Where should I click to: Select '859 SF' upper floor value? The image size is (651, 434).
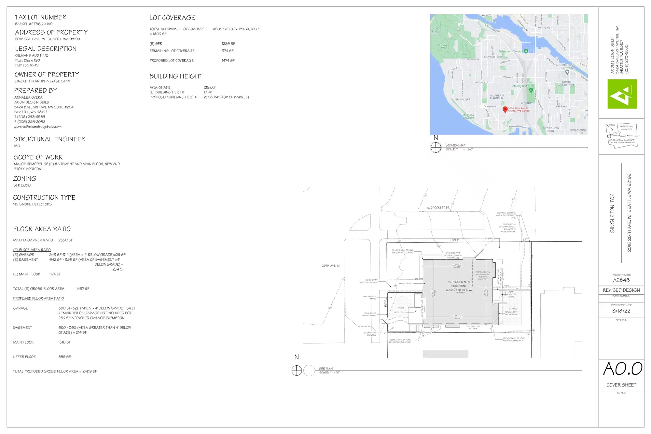pyautogui.click(x=64, y=357)
